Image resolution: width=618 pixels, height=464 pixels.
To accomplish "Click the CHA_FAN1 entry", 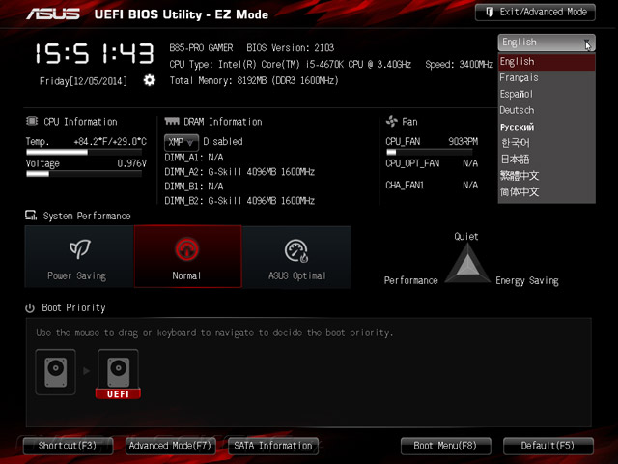I will tap(432, 185).
